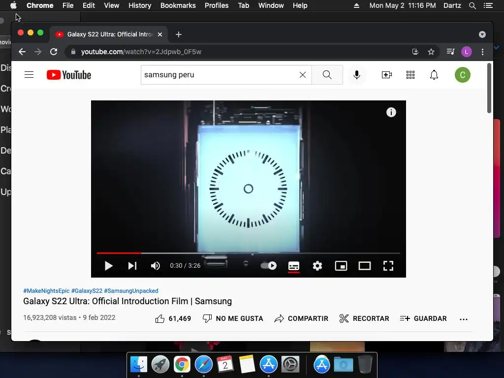This screenshot has height=378, width=504.
Task: Go back in the Chrome toolbar
Action: [x=22, y=52]
